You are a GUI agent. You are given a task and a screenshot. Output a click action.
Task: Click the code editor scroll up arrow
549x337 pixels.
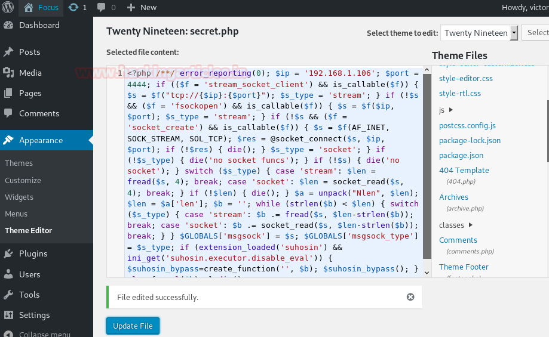[x=427, y=70]
